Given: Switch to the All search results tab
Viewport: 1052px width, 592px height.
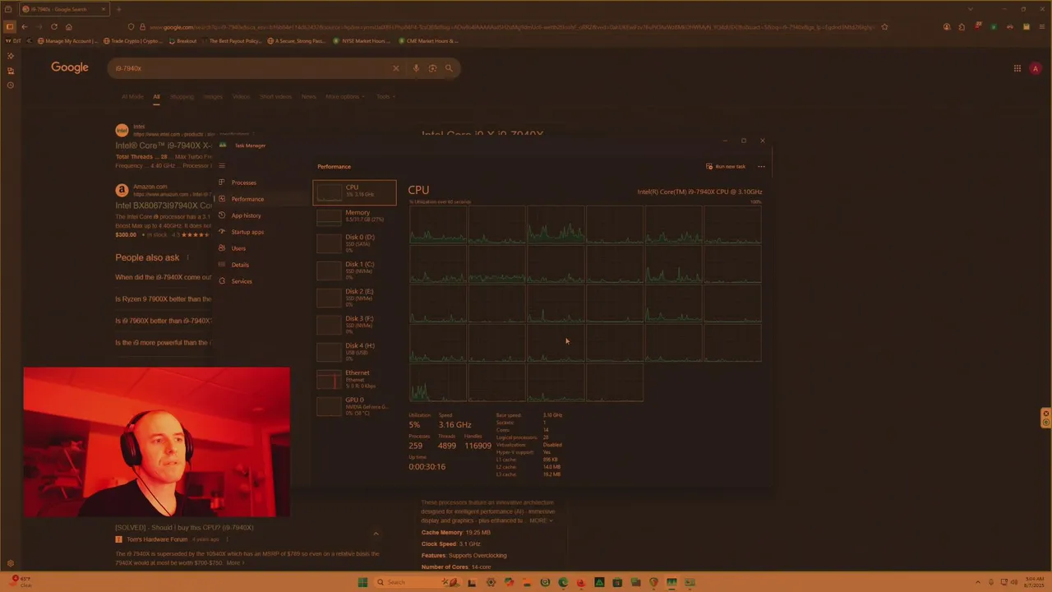Looking at the screenshot, I should (156, 97).
